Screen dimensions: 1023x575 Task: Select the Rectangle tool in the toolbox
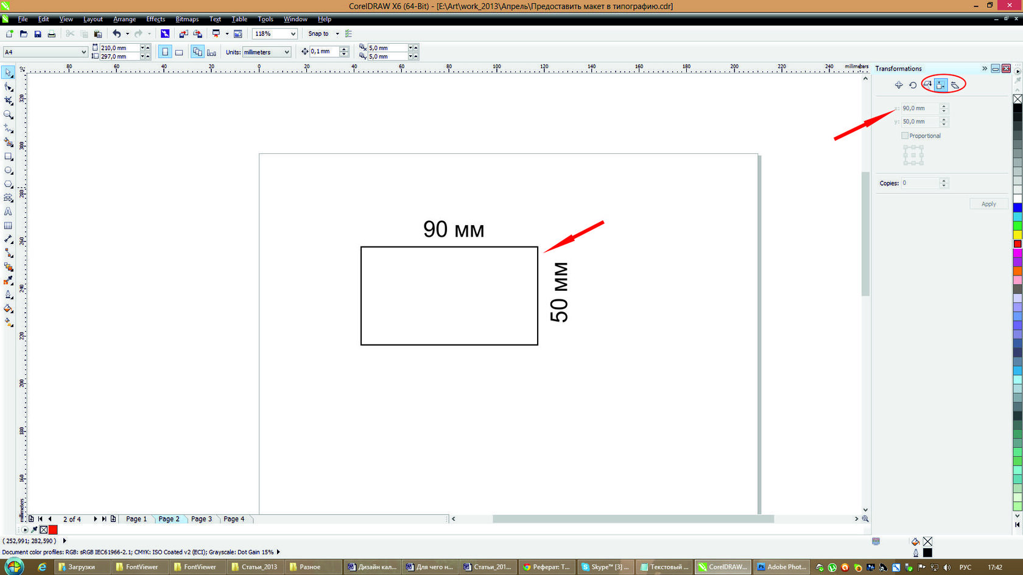coord(9,156)
